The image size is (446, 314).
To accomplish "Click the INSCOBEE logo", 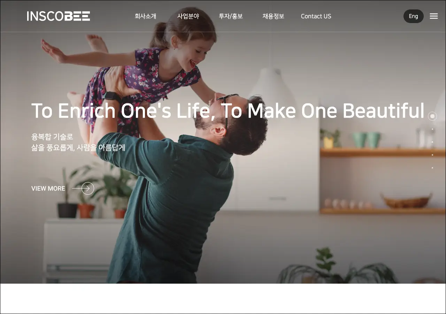I will 59,16.
